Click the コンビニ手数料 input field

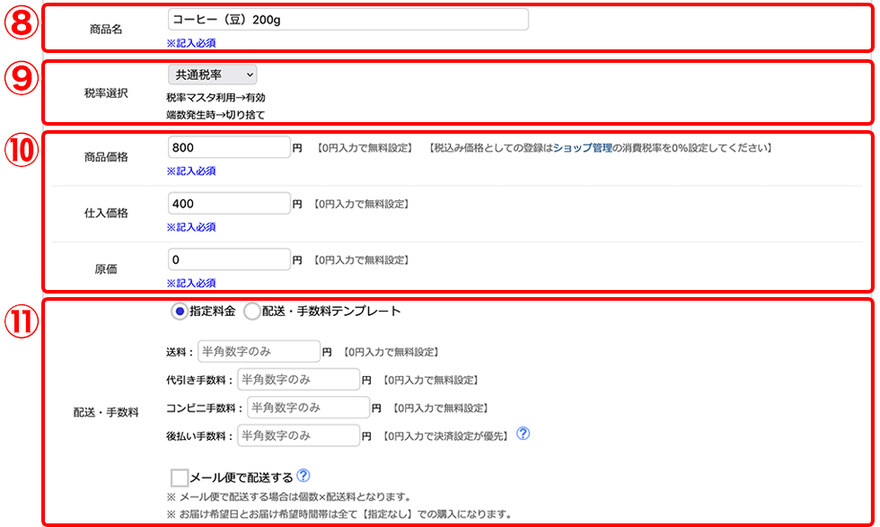[x=309, y=408]
